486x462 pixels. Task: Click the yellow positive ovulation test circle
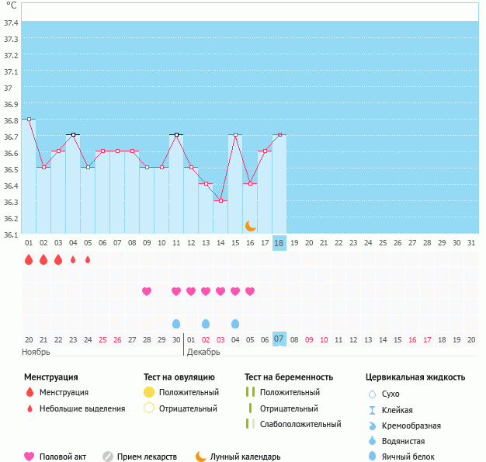149,393
